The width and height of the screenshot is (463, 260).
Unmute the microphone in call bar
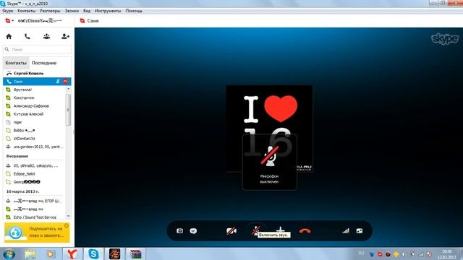click(x=255, y=230)
